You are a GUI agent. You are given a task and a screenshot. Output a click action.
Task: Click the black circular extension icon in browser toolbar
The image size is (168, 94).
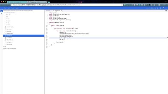pos(147,5)
